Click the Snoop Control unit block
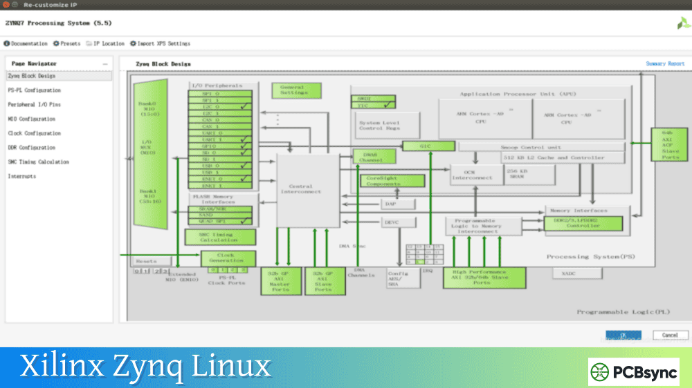Screen dimensions: 692x388 [x=542, y=147]
